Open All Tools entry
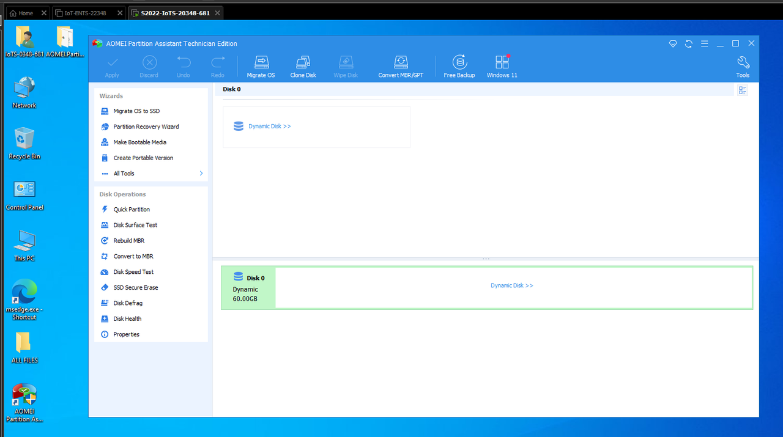Image resolution: width=783 pixels, height=437 pixels. [x=124, y=174]
